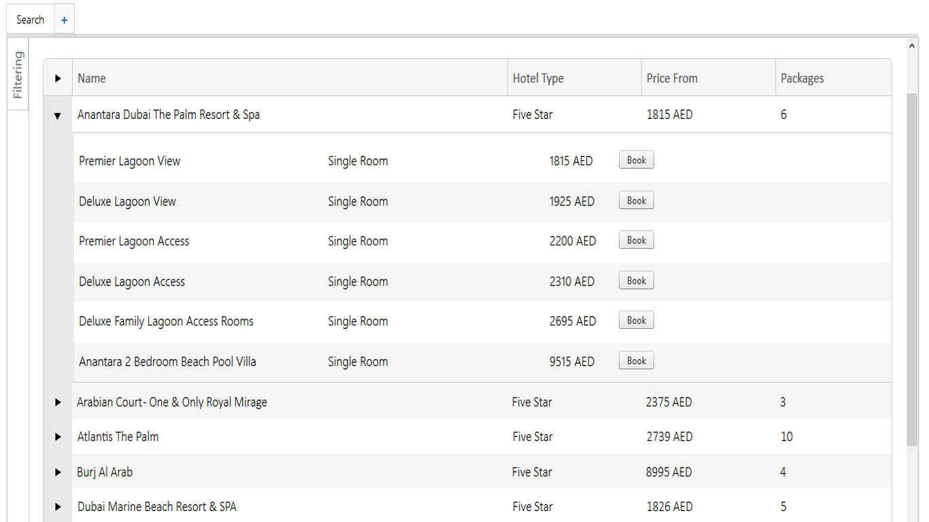Book the Deluxe Family Lagoon Access Rooms
This screenshot has height=522, width=929.
coord(636,321)
